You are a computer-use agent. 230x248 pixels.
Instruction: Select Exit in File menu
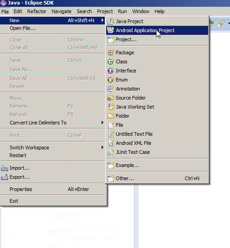click(x=53, y=201)
